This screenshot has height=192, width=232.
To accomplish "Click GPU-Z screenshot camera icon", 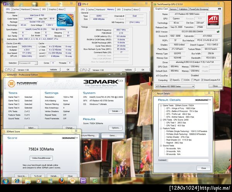I will coord(219,9).
